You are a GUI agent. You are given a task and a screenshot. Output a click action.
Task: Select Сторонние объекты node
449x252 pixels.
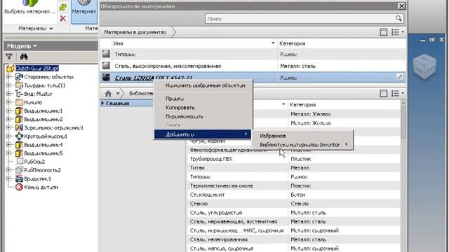48,77
